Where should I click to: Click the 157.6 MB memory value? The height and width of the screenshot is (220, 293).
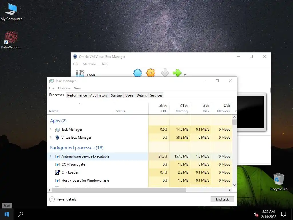tap(181, 156)
